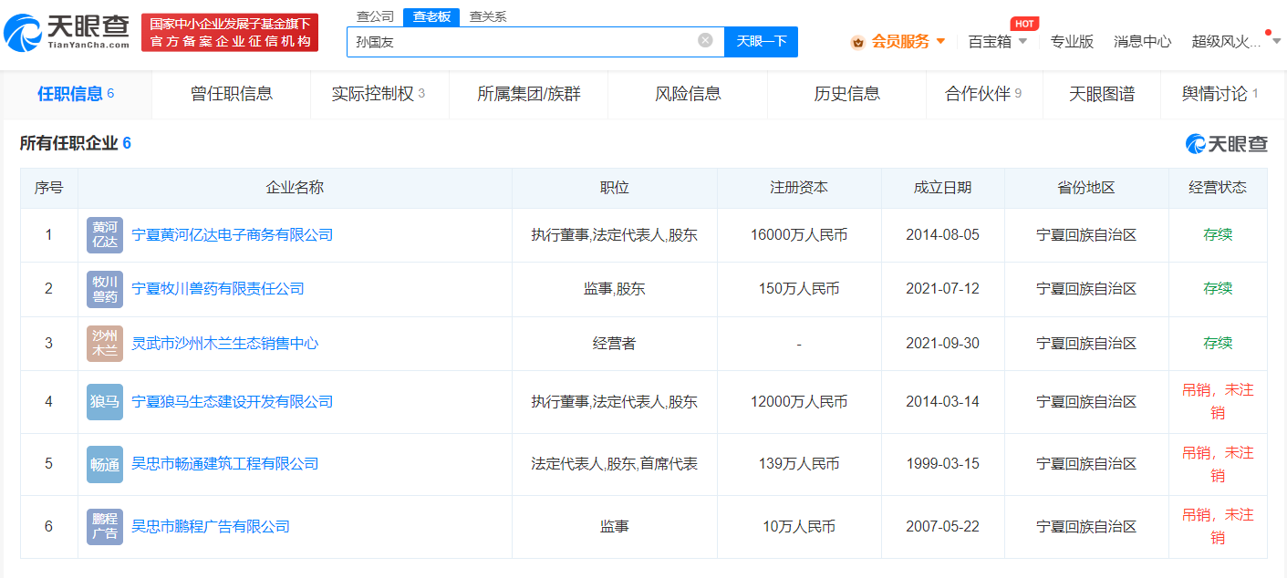Click the 畅通 company logo icon
1287x578 pixels.
click(104, 463)
